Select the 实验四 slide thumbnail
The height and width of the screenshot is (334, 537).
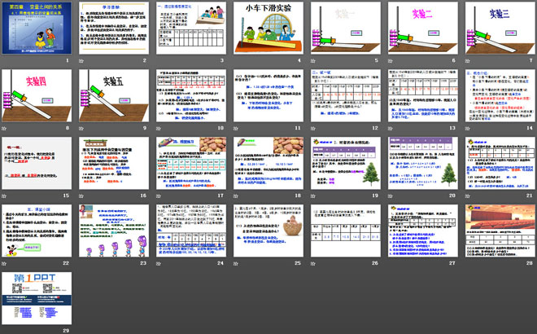37,95
